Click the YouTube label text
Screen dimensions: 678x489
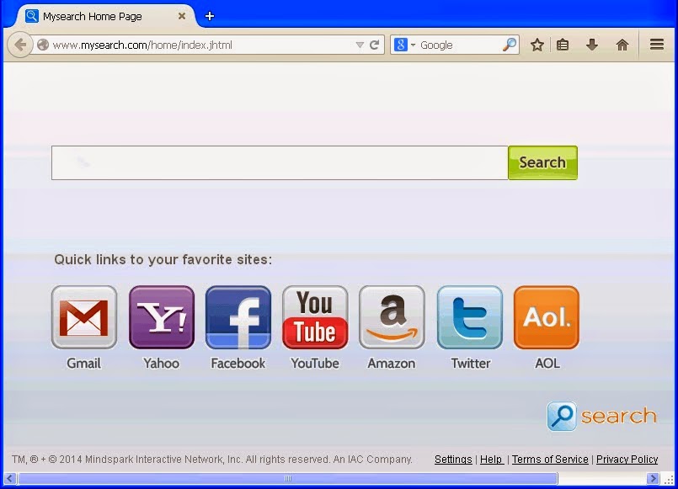(x=315, y=364)
